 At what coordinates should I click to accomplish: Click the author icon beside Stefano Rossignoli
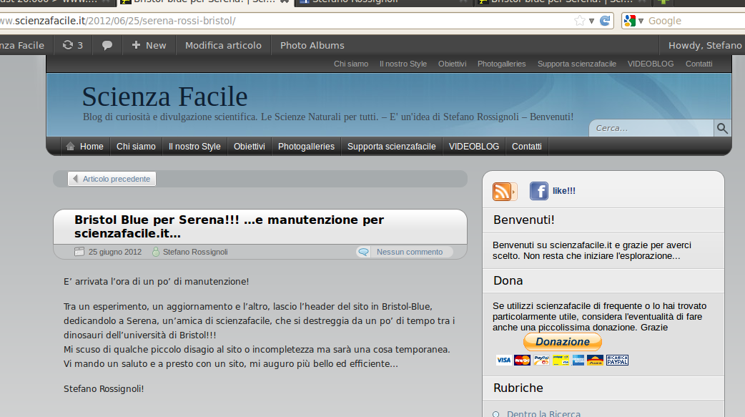point(155,252)
